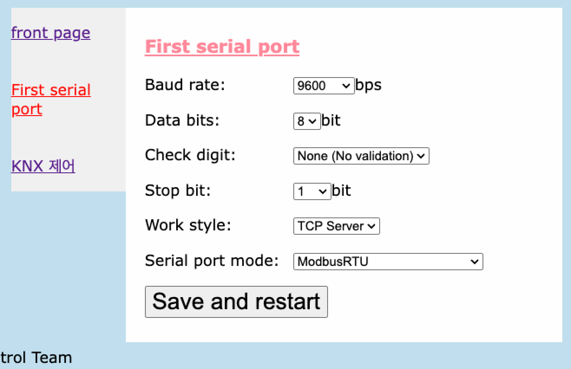Expand the Data bits dropdown showing 8
This screenshot has height=369, width=571.
[307, 121]
